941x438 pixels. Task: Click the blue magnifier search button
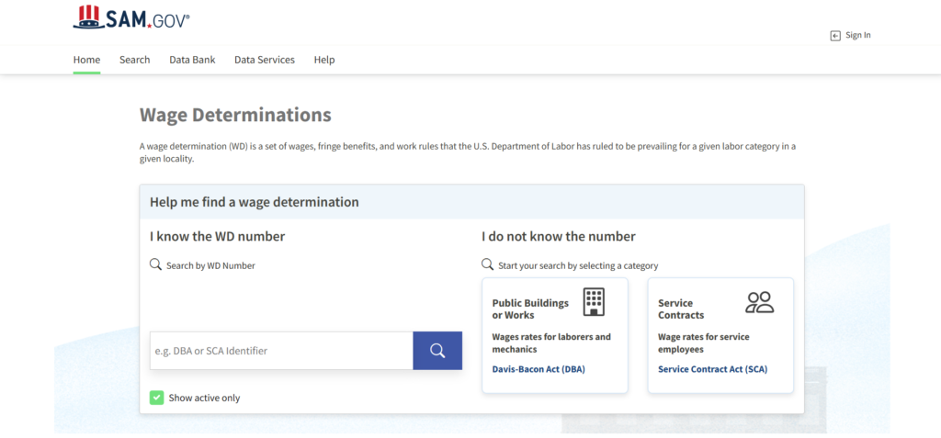[x=437, y=351]
